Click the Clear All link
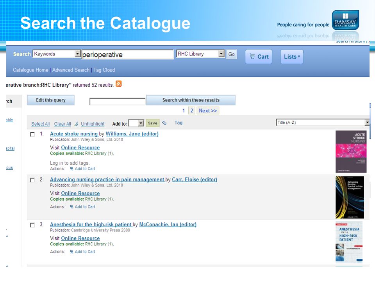Image resolution: width=375 pixels, height=281 pixels. coord(62,124)
